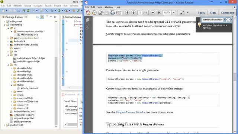Zoom in with the plus button
Screen dimensions: 238x134
pos(159,13)
